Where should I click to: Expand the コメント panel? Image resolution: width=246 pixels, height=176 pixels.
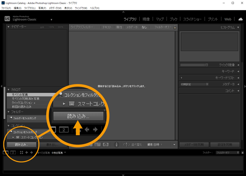[238, 91]
